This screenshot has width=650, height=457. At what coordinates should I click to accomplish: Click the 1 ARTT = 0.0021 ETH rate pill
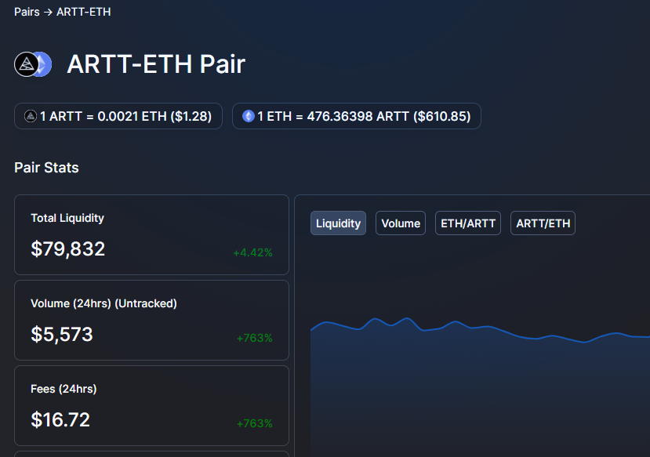pyautogui.click(x=118, y=116)
